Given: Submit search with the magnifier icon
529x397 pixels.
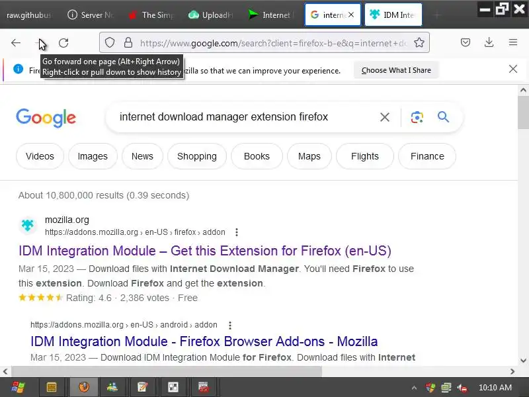Looking at the screenshot, I should pos(443,117).
